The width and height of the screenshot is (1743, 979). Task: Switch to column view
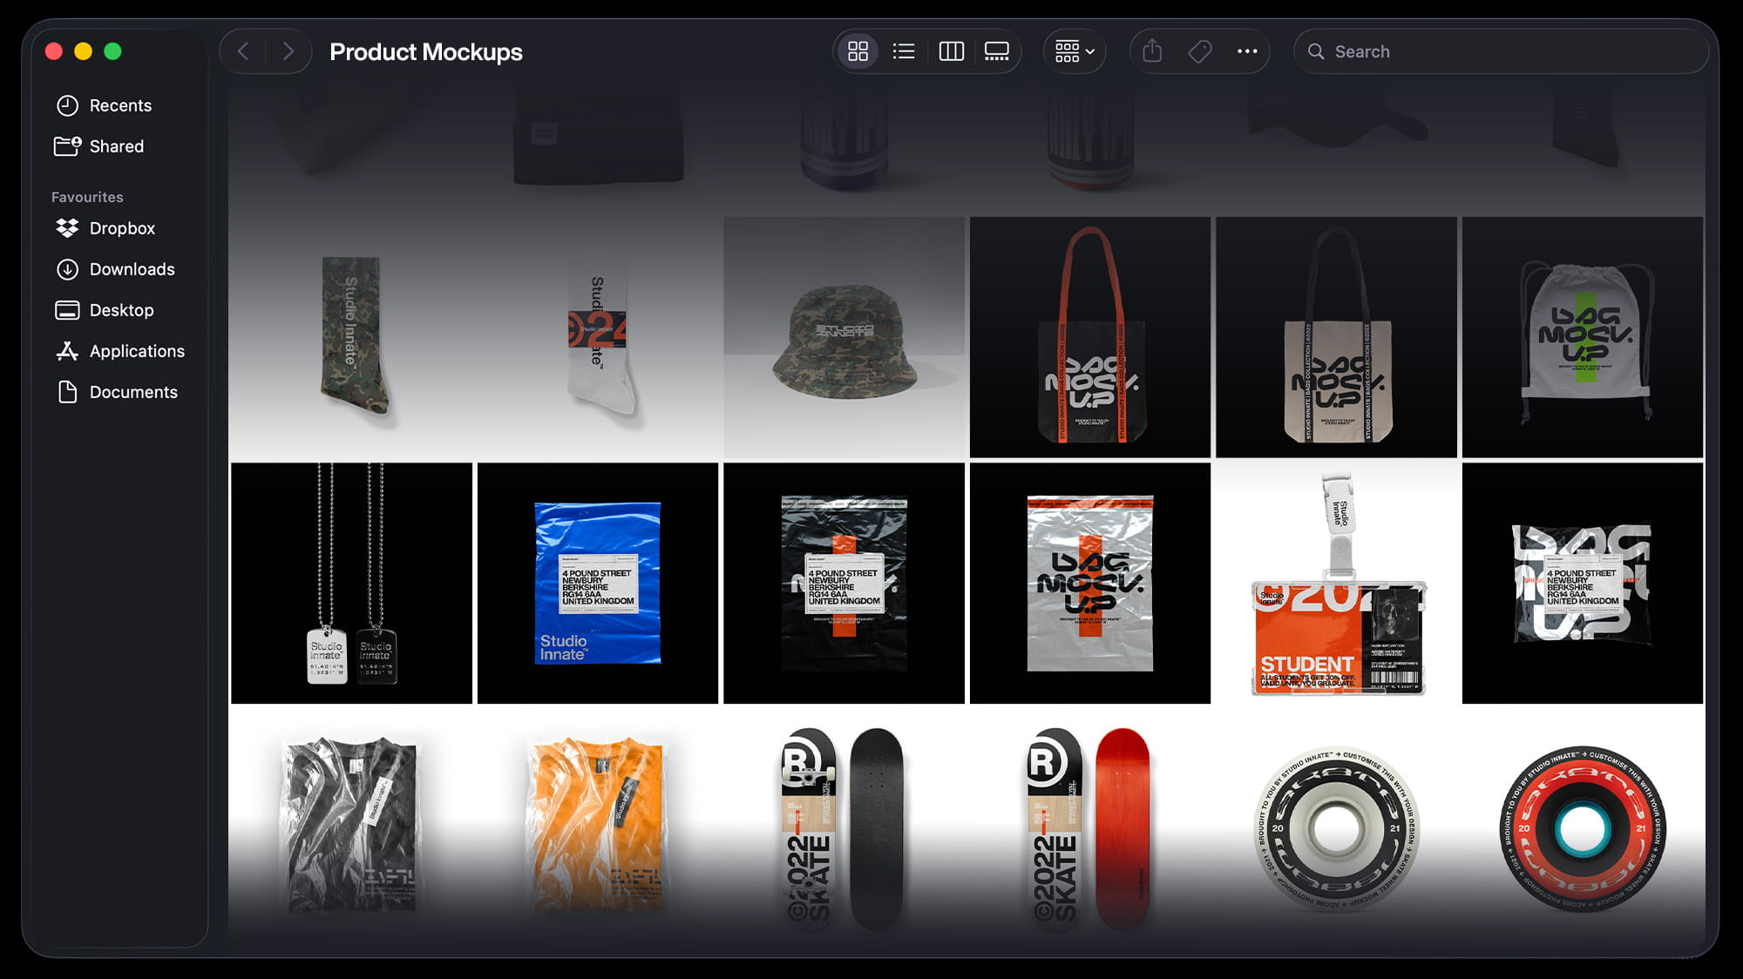(951, 51)
